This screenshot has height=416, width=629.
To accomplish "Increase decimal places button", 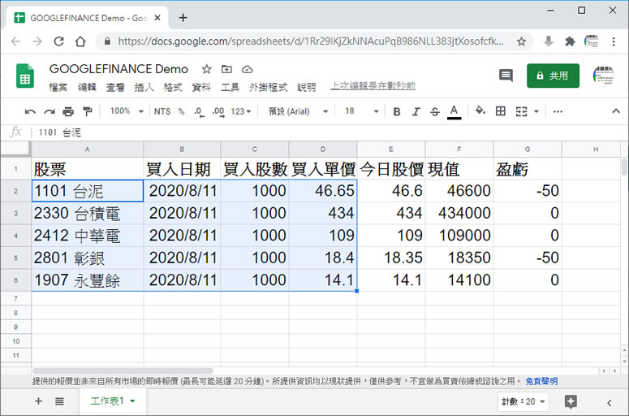I will click(x=218, y=111).
